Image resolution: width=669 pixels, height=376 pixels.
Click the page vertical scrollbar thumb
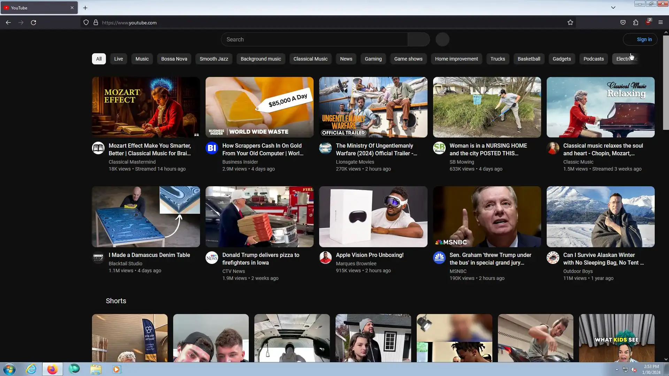click(x=666, y=82)
